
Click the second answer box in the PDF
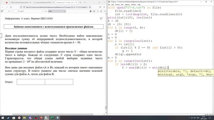59,82
